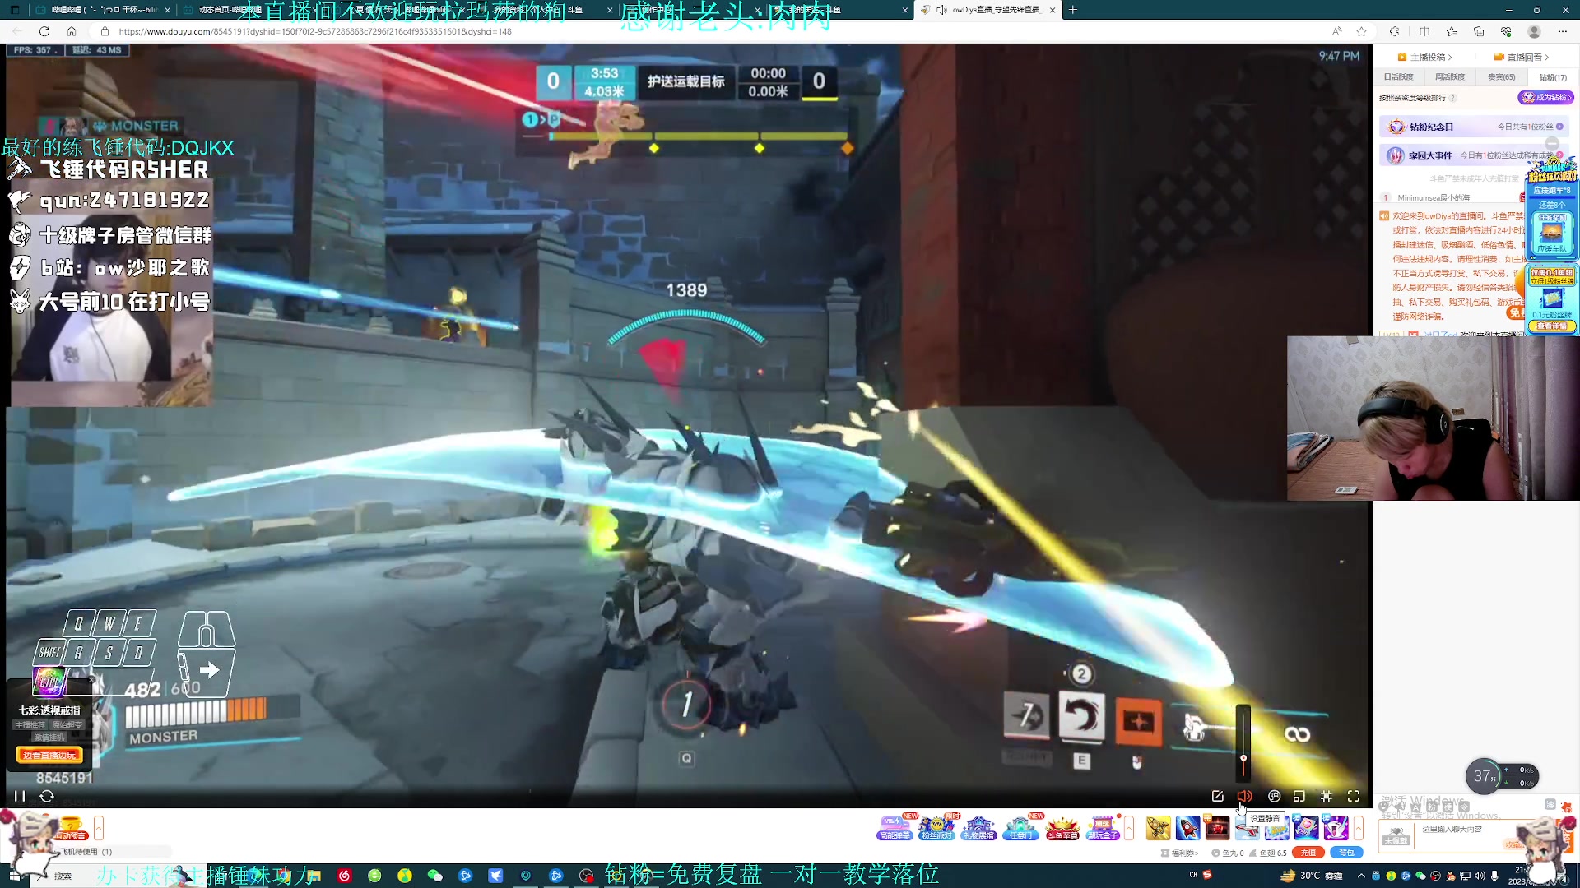The image size is (1580, 888).
Task: Open 礼物展馆 icon
Action: click(978, 827)
